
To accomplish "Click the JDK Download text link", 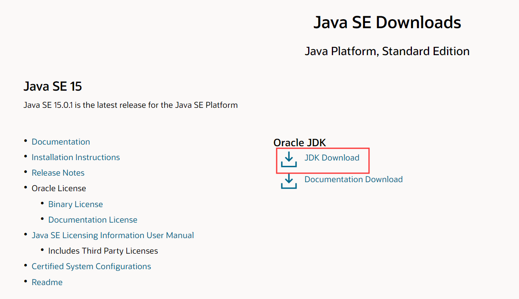I will (x=332, y=157).
